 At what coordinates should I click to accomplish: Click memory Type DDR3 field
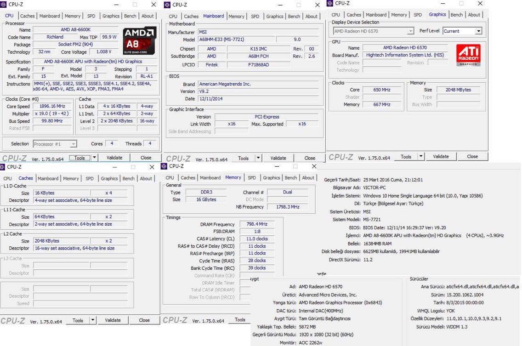[206, 192]
